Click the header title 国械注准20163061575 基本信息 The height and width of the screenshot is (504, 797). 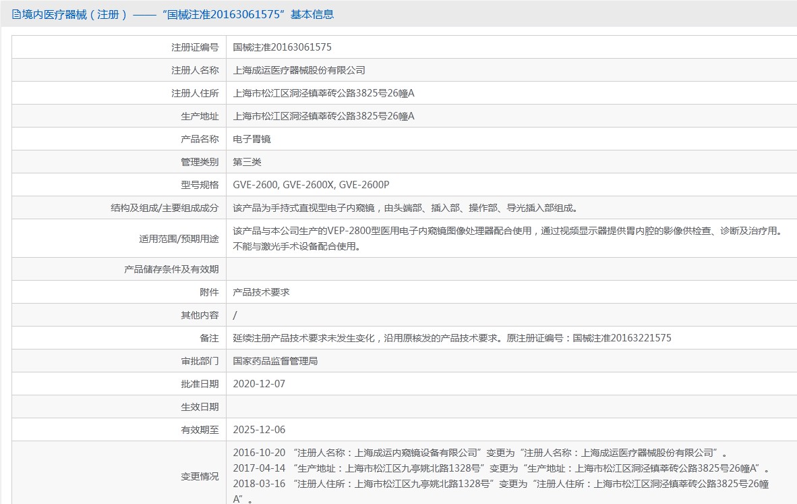pyautogui.click(x=248, y=14)
